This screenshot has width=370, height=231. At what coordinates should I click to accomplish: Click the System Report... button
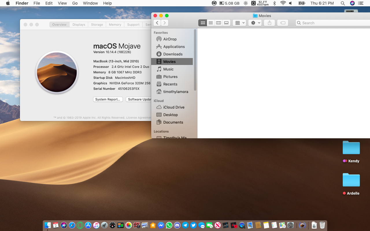tap(108, 99)
